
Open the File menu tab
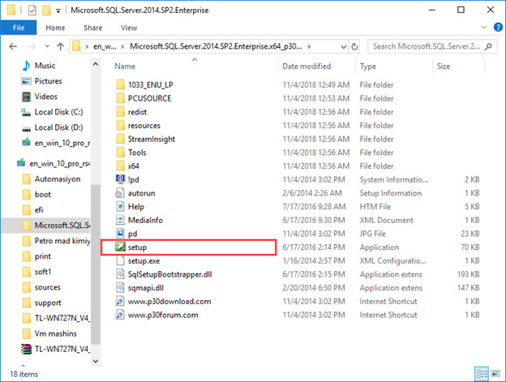coord(19,28)
